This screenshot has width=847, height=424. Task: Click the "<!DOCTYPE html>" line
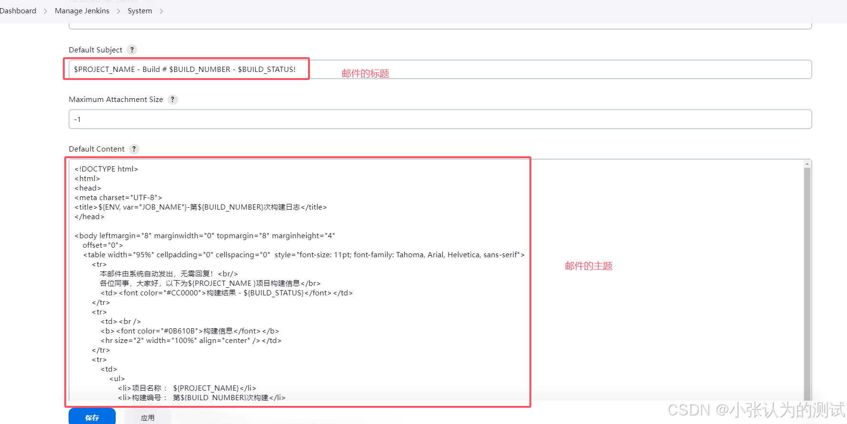point(106,169)
